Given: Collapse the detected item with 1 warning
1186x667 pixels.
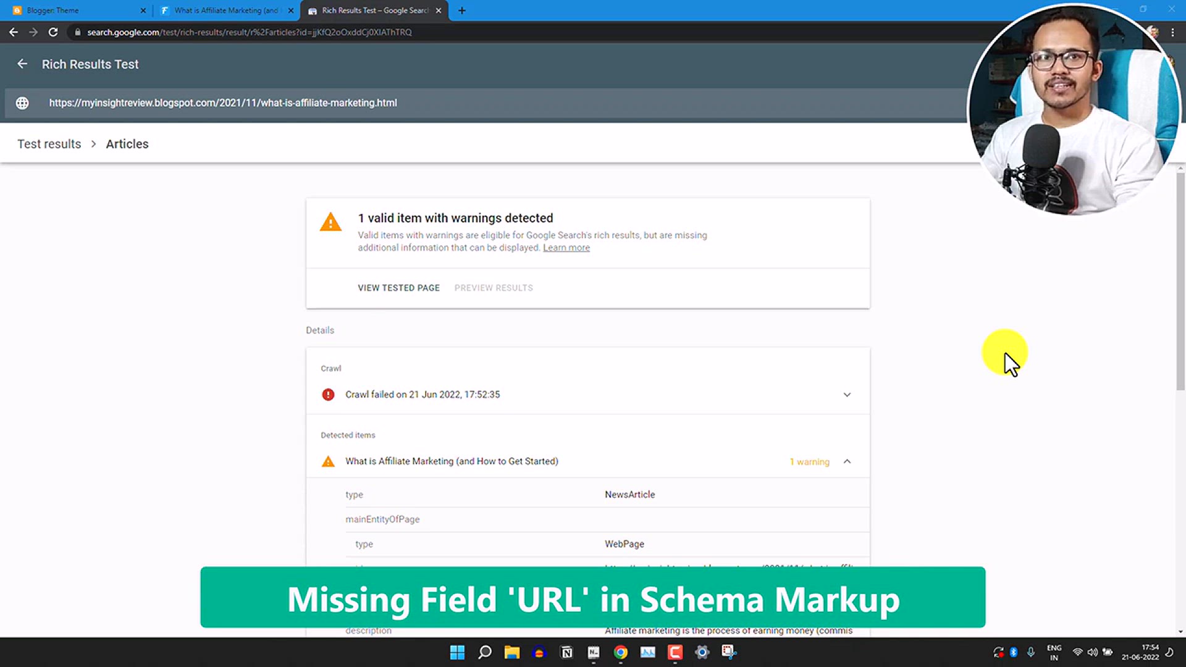Looking at the screenshot, I should point(847,461).
